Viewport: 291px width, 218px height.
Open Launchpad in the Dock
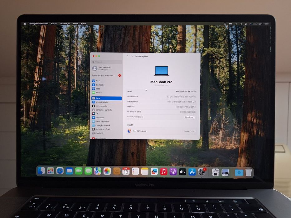point(51,171)
